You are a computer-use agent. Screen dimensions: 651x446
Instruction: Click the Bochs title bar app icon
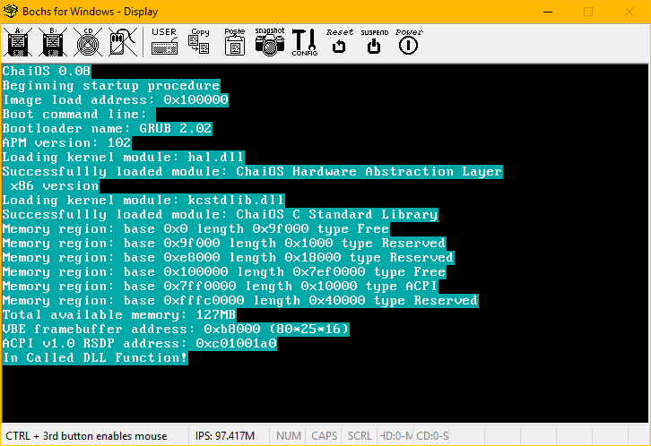(x=11, y=11)
